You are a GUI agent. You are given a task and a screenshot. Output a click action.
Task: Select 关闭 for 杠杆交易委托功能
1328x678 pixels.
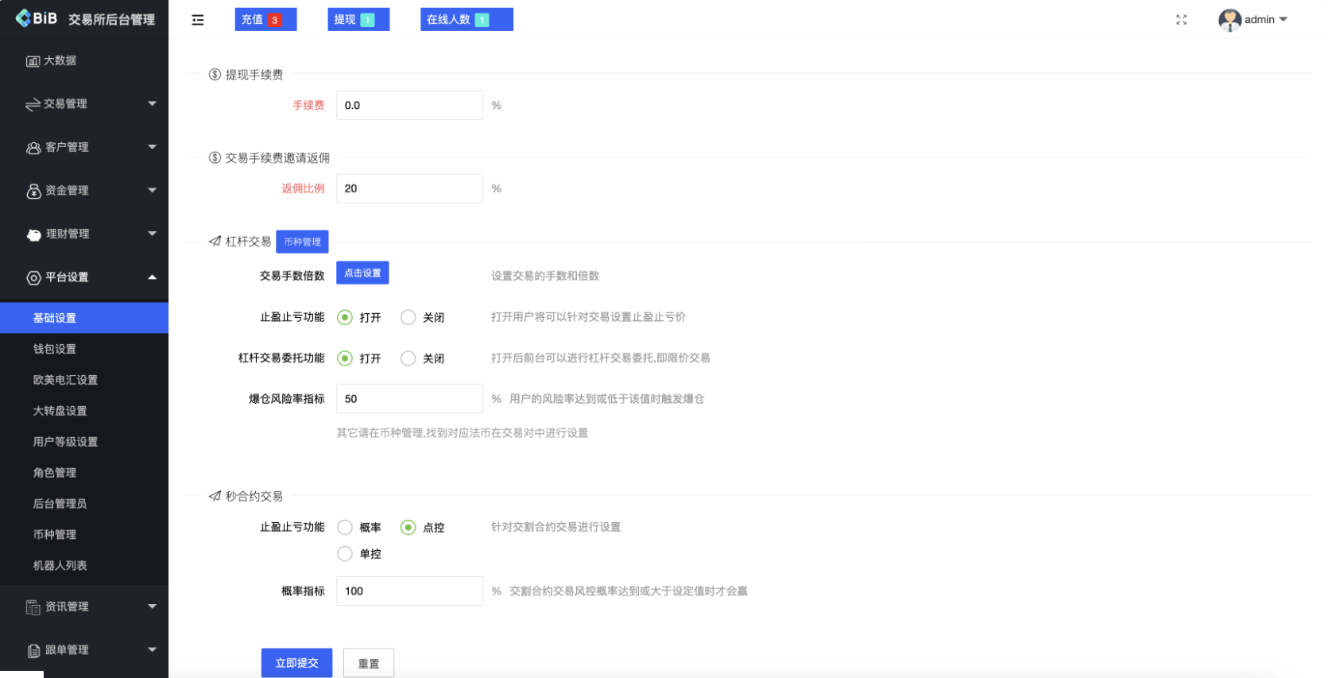click(x=408, y=358)
